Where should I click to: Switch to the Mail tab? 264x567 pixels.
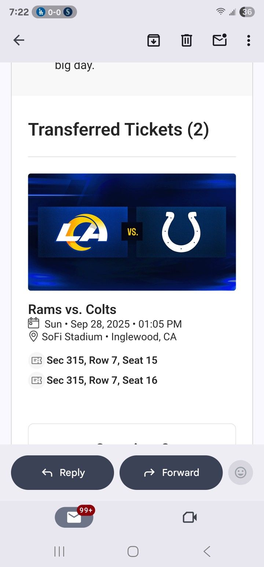[74, 517]
